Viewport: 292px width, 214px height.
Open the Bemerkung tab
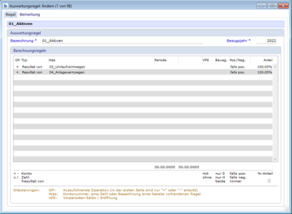[30, 15]
